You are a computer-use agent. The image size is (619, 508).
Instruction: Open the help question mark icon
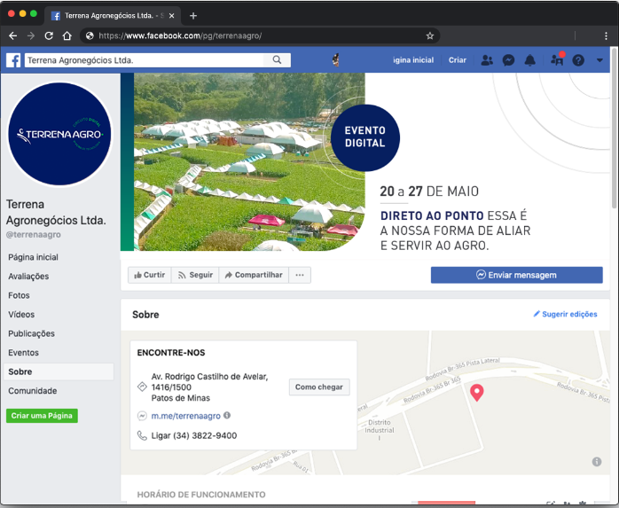click(x=578, y=60)
